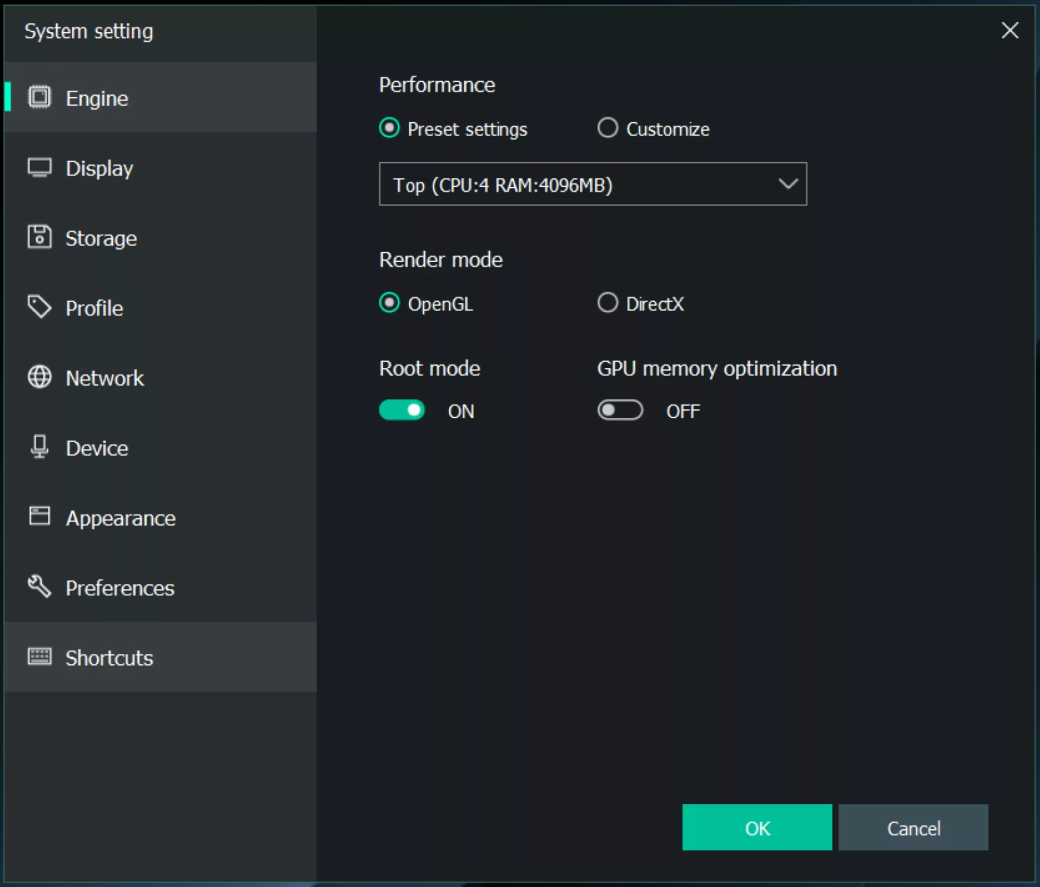Click the Appearance window icon
This screenshot has height=887, width=1040.
click(40, 517)
